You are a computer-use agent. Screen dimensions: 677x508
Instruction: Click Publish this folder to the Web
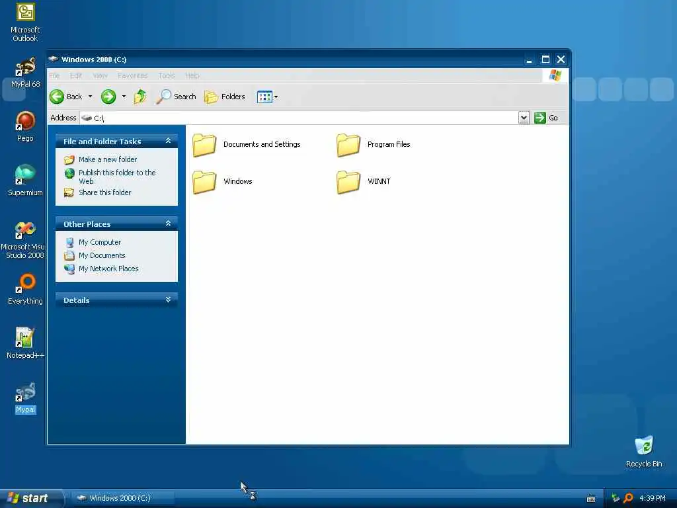pyautogui.click(x=117, y=177)
